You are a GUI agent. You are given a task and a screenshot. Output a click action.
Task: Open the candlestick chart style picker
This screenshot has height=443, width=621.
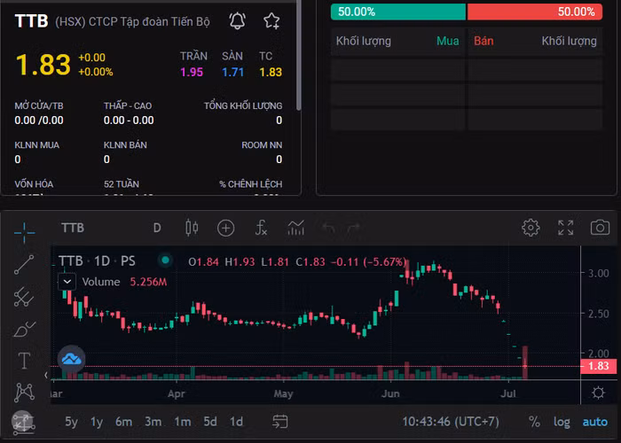(191, 228)
